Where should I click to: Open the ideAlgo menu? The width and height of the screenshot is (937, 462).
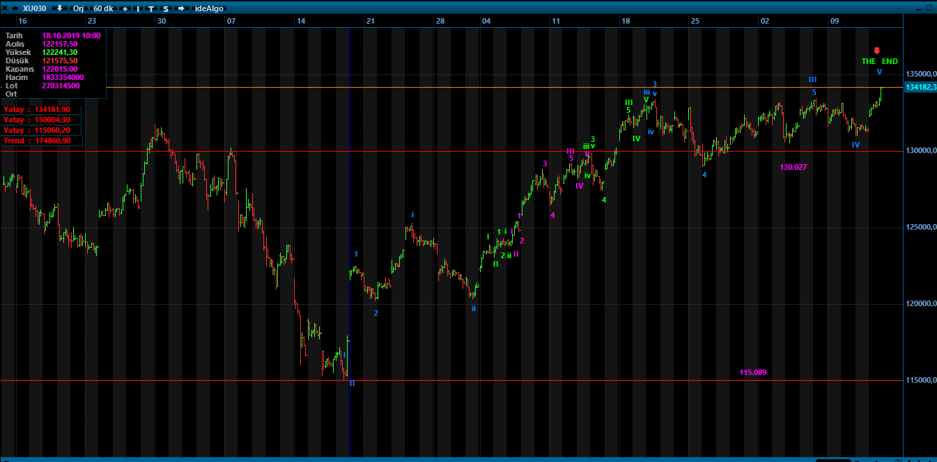(x=209, y=8)
